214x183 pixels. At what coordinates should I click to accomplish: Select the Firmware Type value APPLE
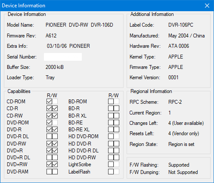[x=176, y=67]
